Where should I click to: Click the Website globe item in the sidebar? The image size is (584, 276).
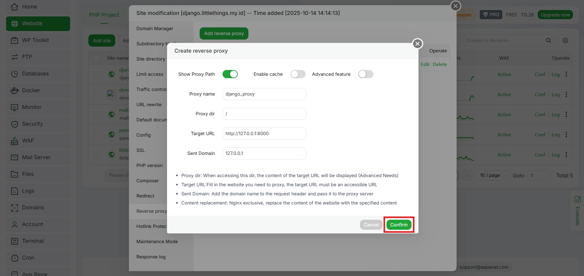[x=38, y=23]
